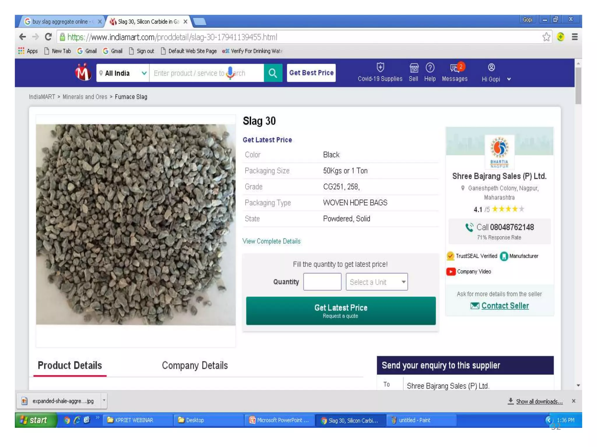Click the green search magnifier button
597x447 pixels.
click(x=273, y=73)
